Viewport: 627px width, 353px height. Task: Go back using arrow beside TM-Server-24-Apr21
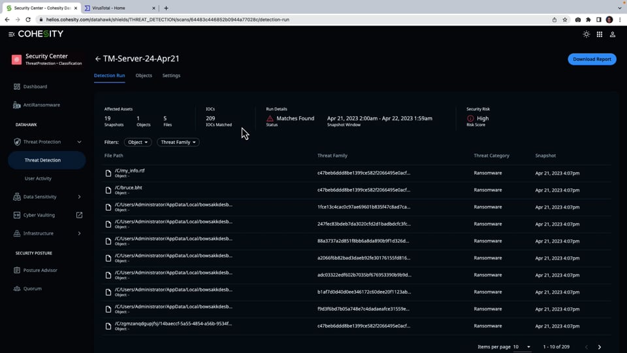(97, 59)
